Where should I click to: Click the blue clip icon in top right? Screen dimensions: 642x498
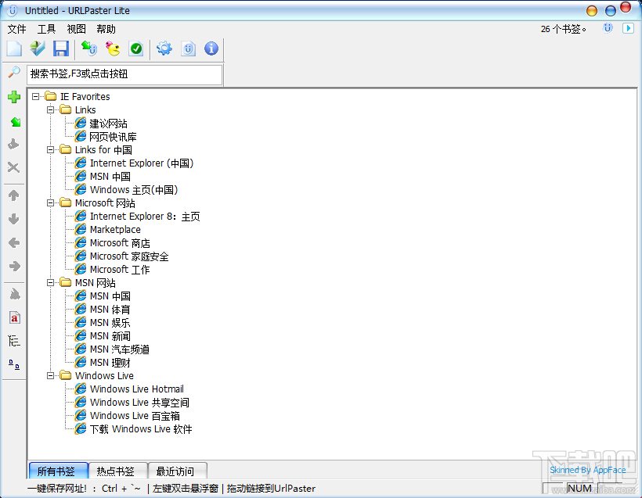pos(608,28)
